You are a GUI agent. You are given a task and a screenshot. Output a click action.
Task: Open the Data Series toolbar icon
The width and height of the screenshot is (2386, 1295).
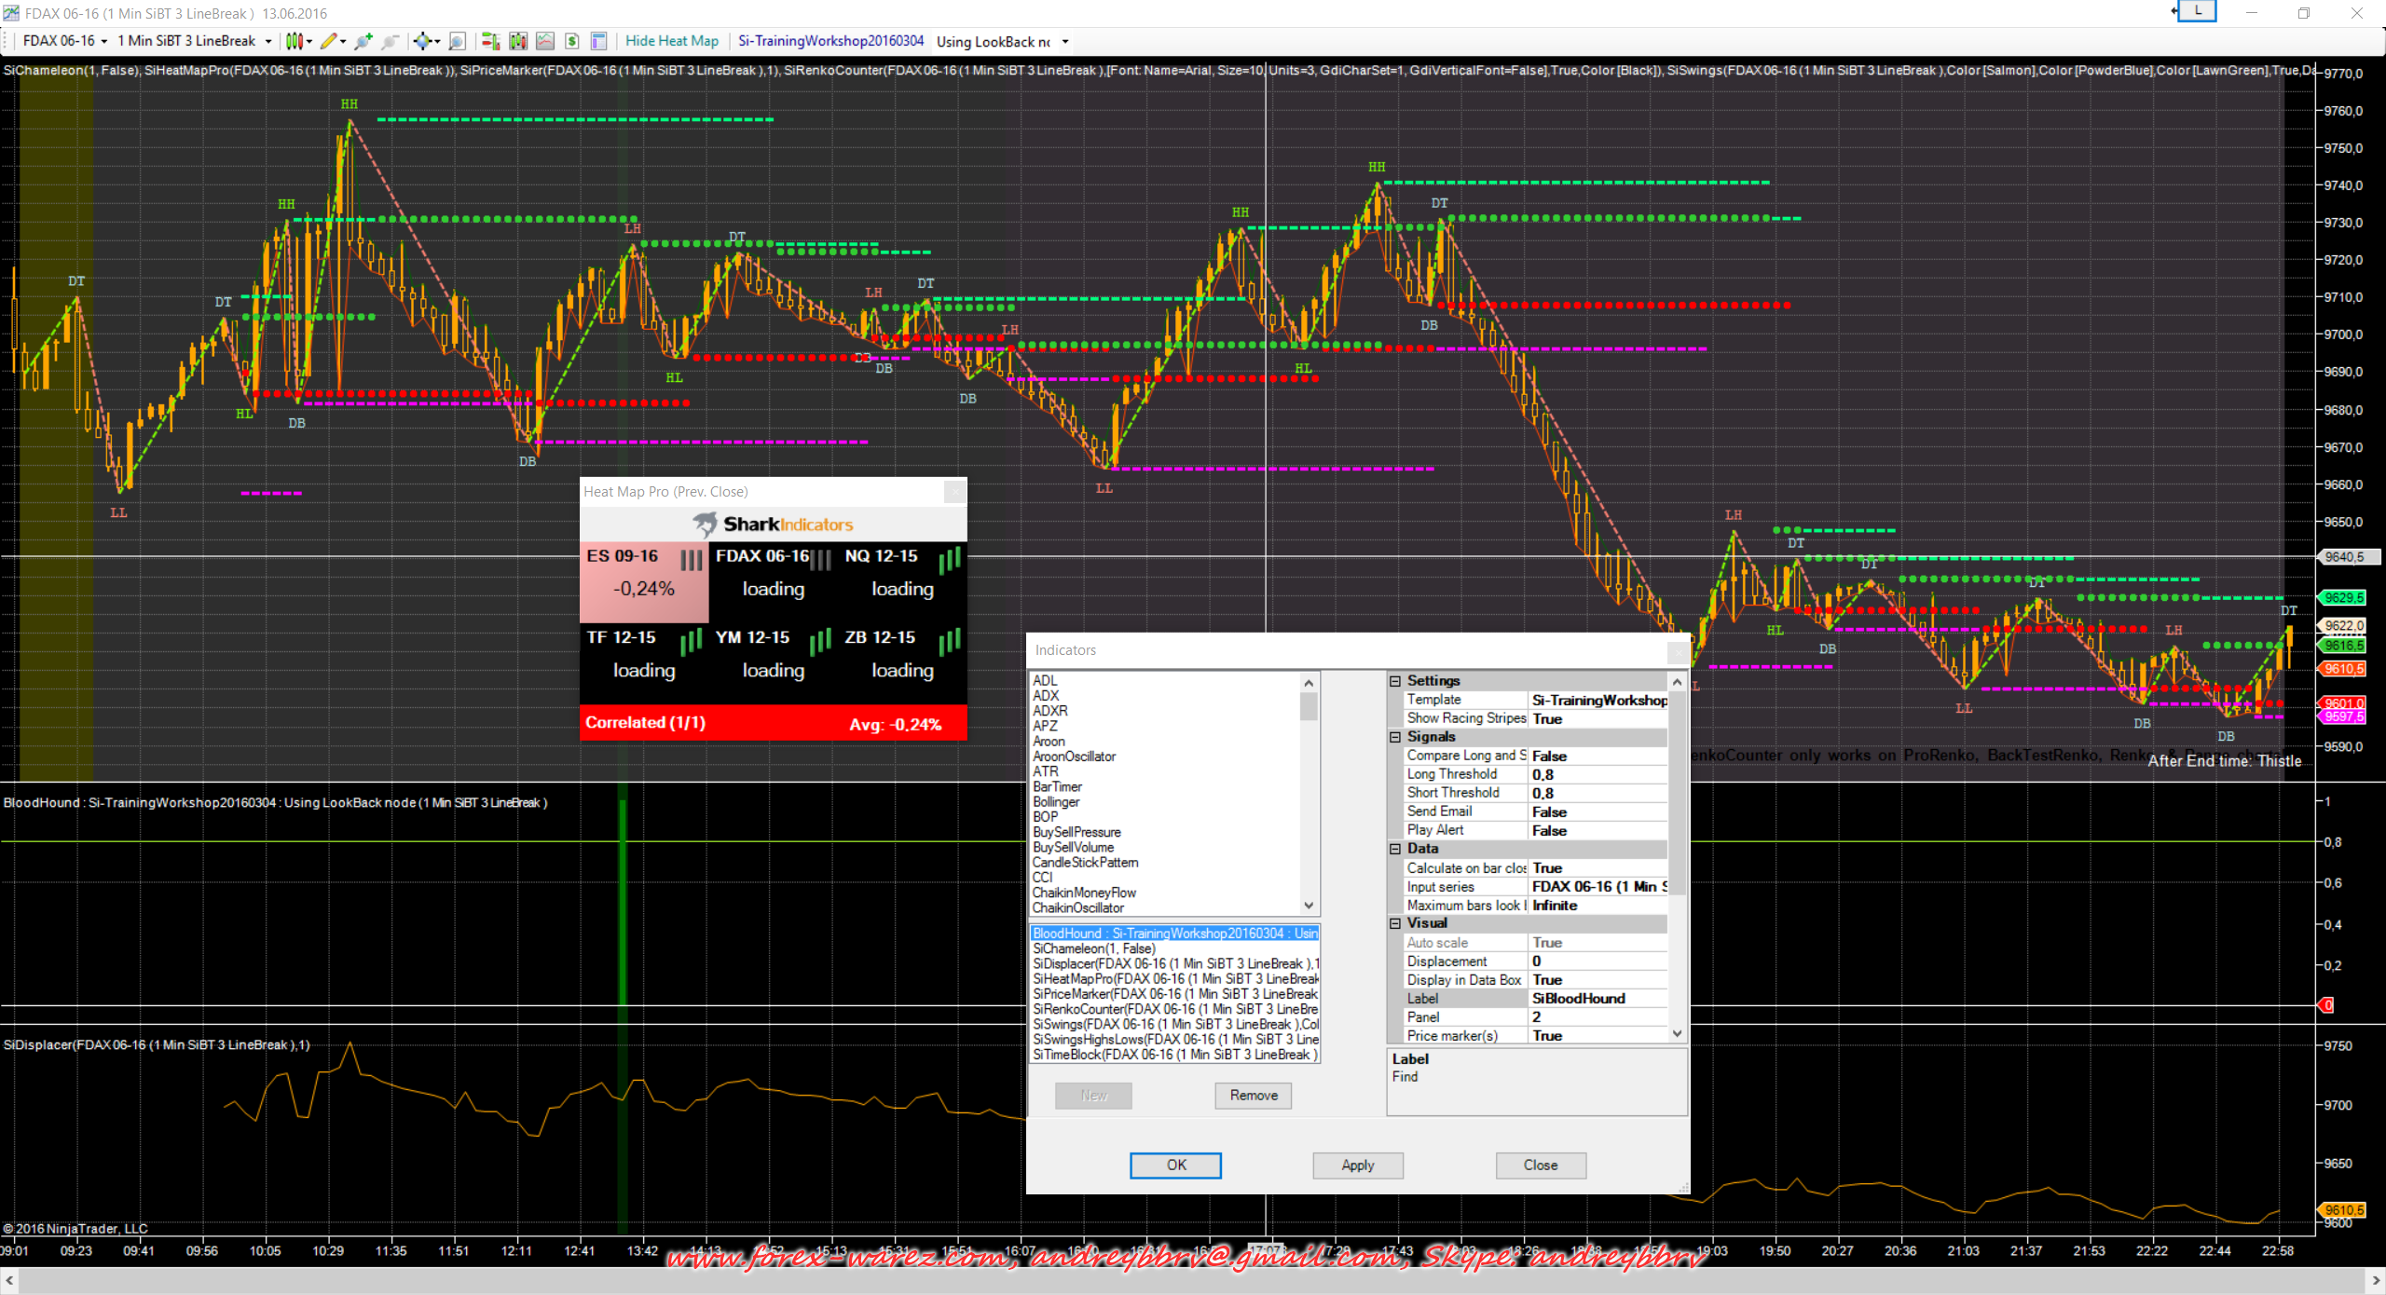click(518, 41)
